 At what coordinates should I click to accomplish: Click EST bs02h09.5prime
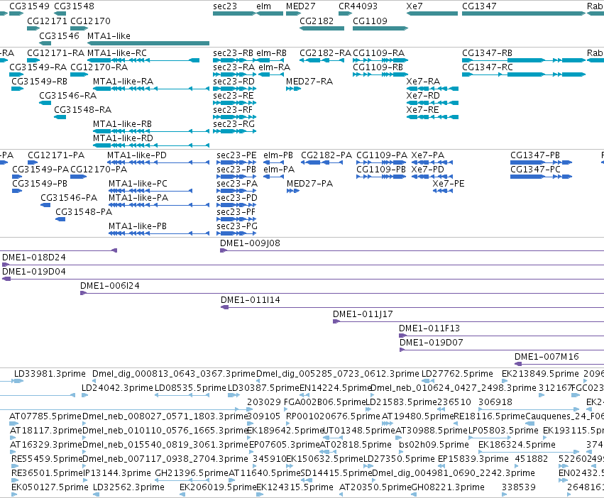pos(434,445)
